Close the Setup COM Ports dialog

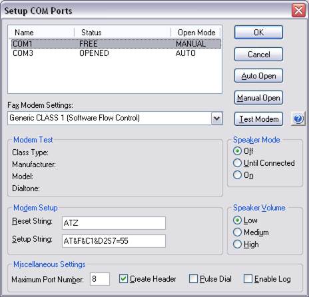click(x=298, y=10)
